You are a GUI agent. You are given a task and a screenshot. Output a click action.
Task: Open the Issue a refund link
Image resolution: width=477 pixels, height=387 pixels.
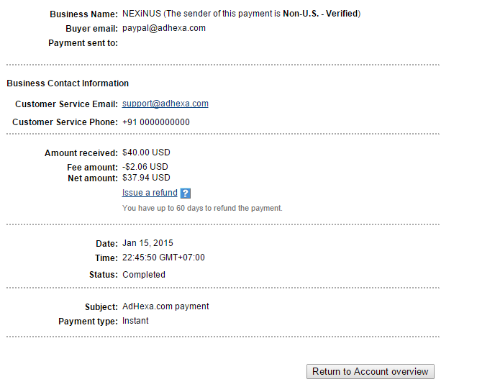click(150, 193)
